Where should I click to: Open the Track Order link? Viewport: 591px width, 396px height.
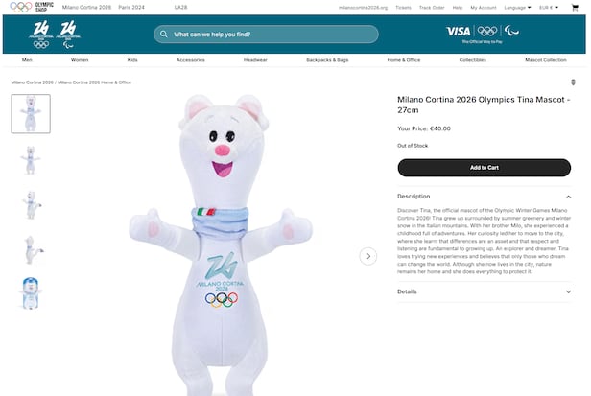[432, 7]
